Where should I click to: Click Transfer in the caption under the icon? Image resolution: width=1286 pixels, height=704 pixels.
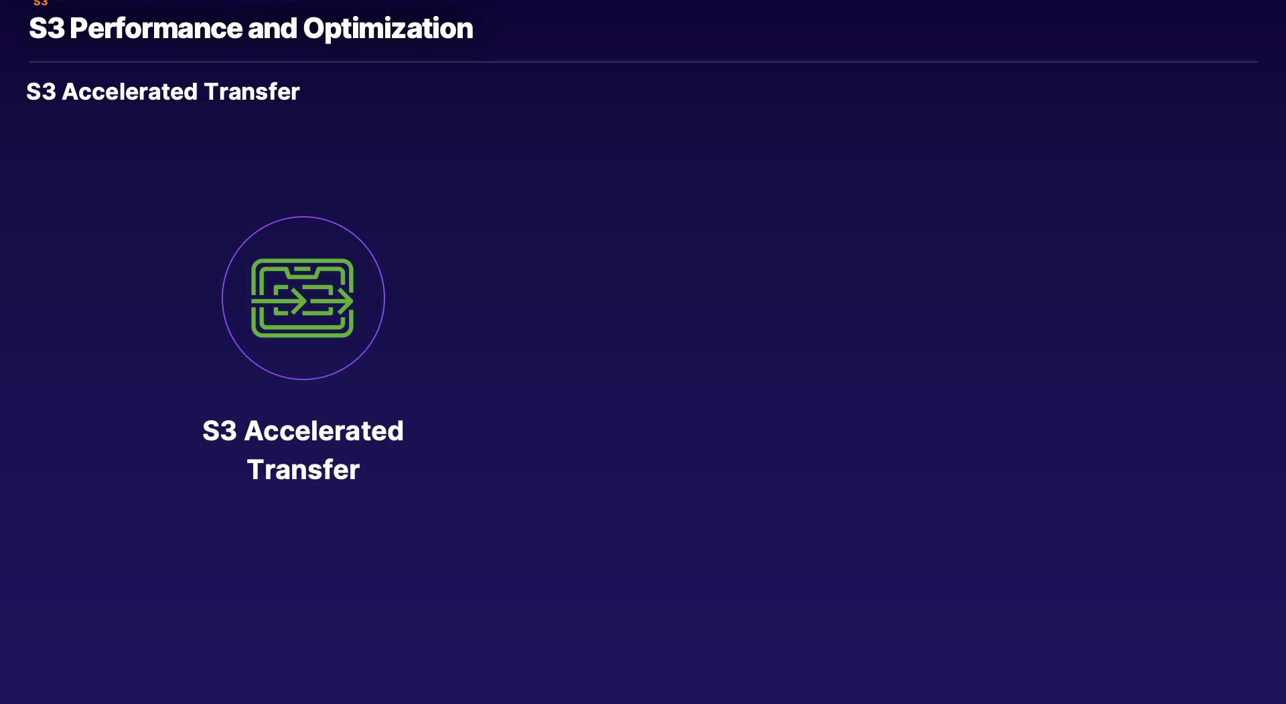click(x=303, y=470)
